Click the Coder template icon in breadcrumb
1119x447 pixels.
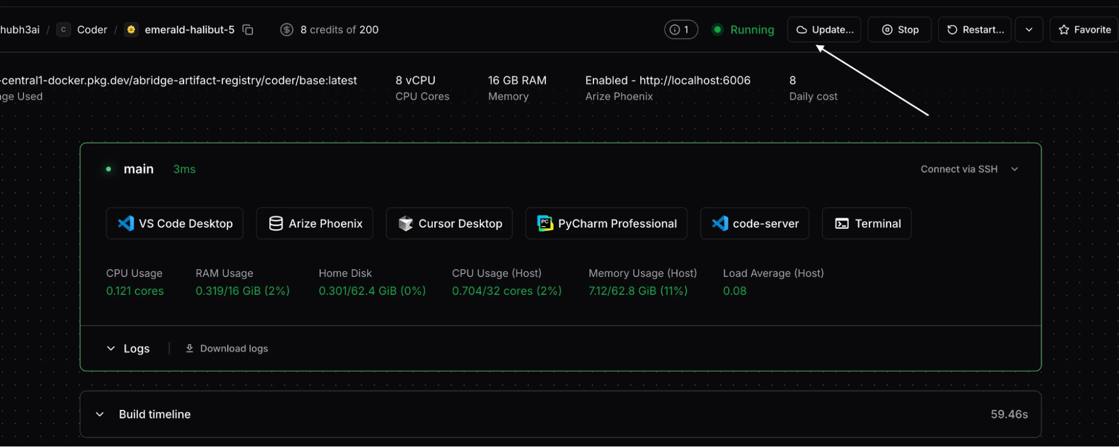click(x=64, y=30)
